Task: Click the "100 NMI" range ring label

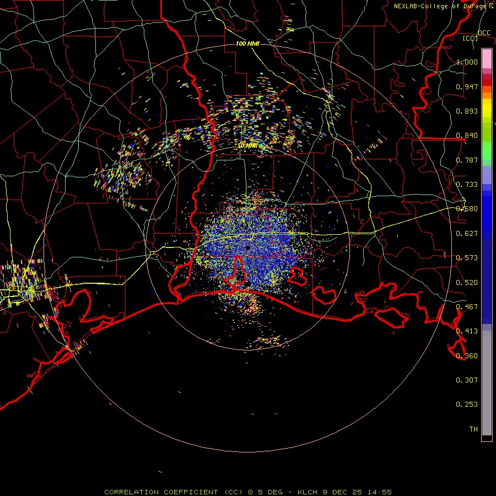Action: point(247,44)
